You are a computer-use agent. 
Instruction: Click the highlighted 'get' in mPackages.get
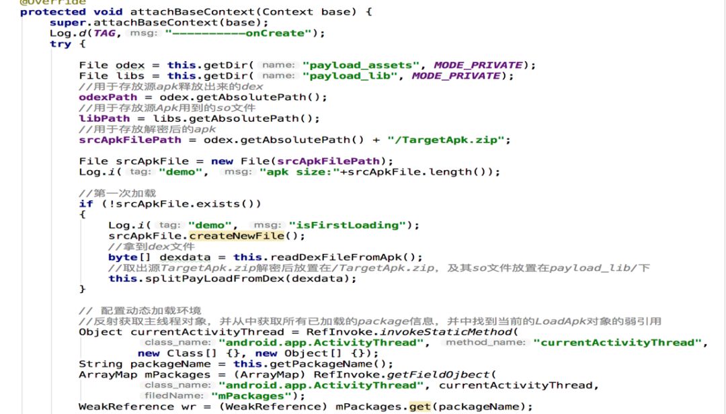pos(420,407)
